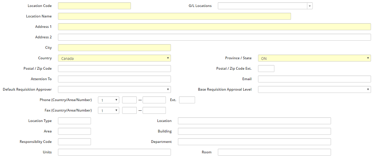Focus the Postal / Zip Code Ext. box
373x158 pixels.
point(266,69)
